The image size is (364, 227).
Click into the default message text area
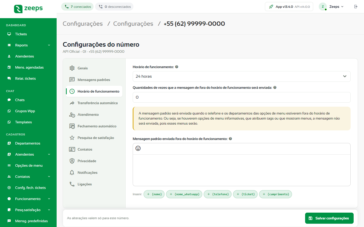[242, 170]
